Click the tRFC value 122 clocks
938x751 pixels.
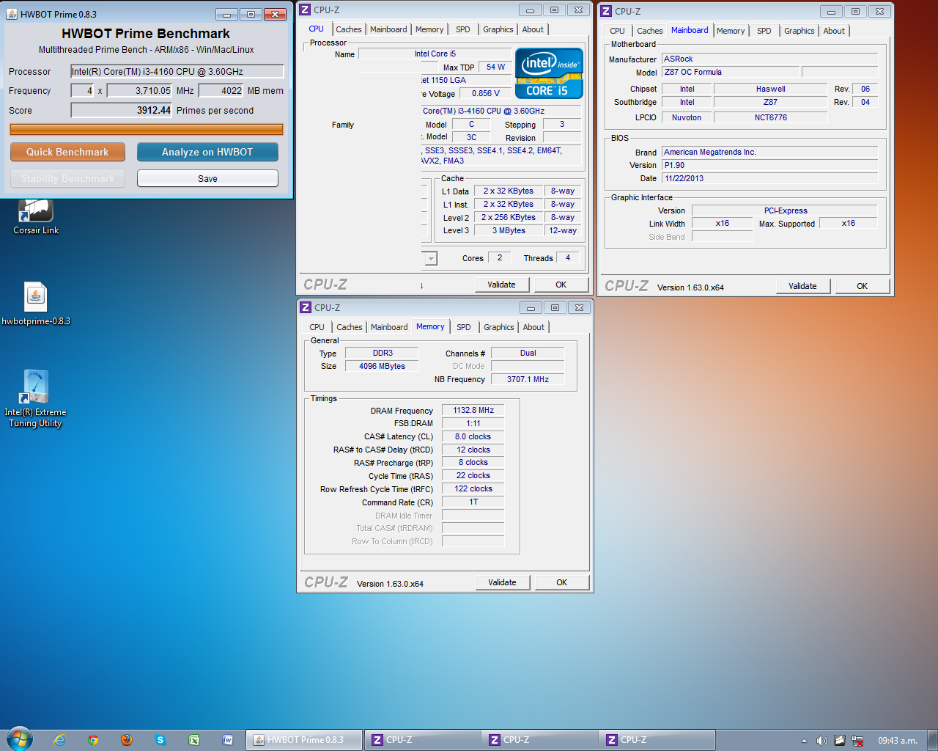click(x=473, y=488)
